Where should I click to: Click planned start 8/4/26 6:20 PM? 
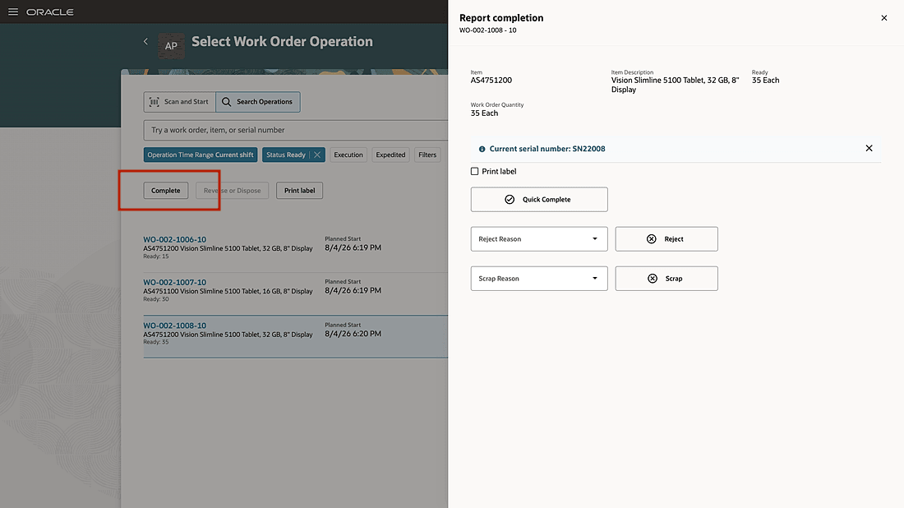pyautogui.click(x=353, y=334)
